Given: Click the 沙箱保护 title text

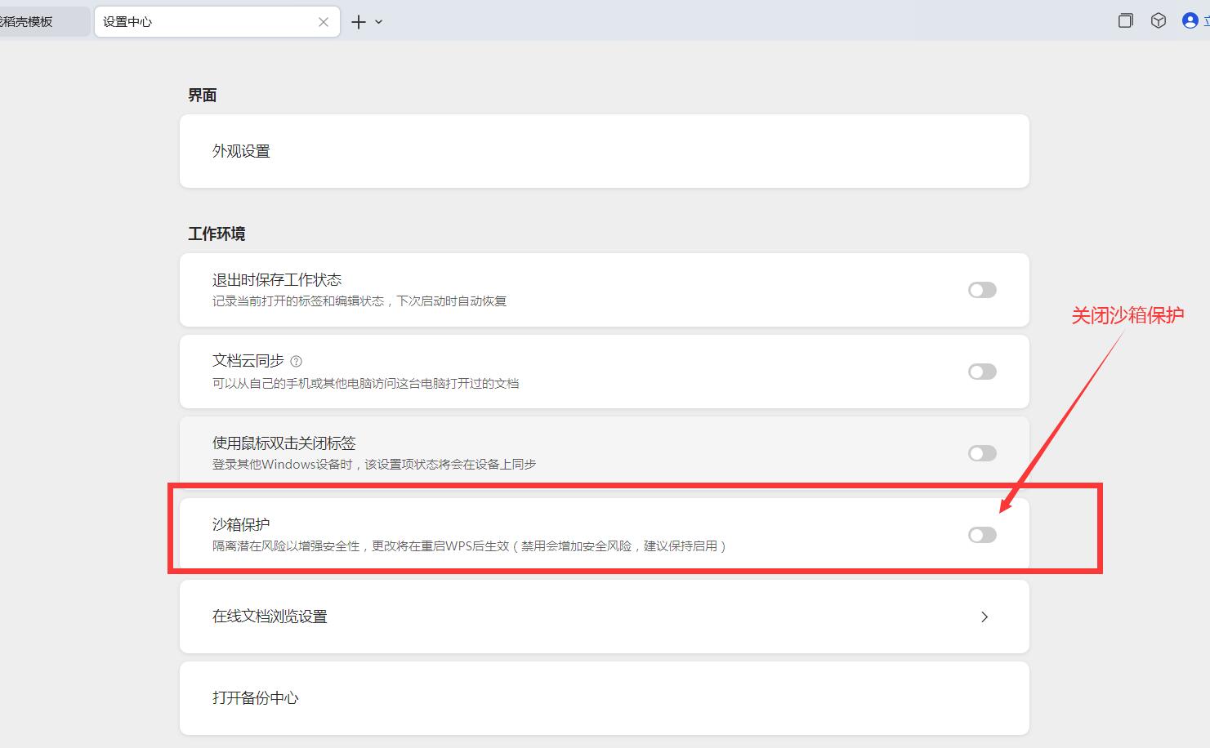Looking at the screenshot, I should coord(241,524).
